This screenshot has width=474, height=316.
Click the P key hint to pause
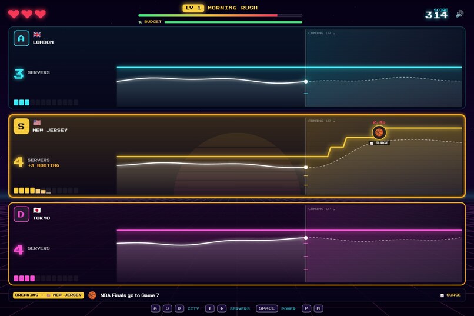pos(306,308)
